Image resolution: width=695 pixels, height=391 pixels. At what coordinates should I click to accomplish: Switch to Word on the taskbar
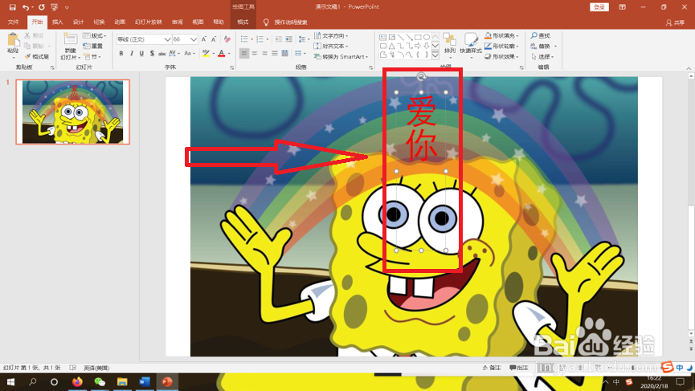tap(145, 381)
